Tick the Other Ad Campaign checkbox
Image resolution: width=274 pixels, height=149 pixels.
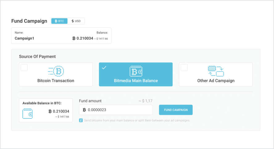click(184, 68)
